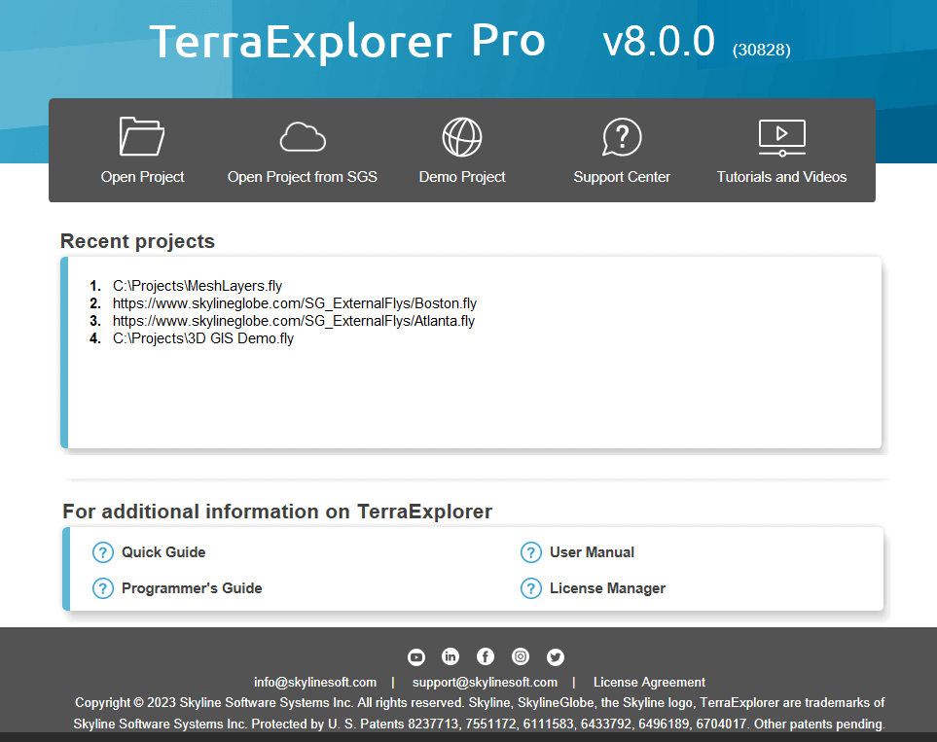Click the Twitter icon in footer
The width and height of the screenshot is (937, 742).
pos(556,656)
